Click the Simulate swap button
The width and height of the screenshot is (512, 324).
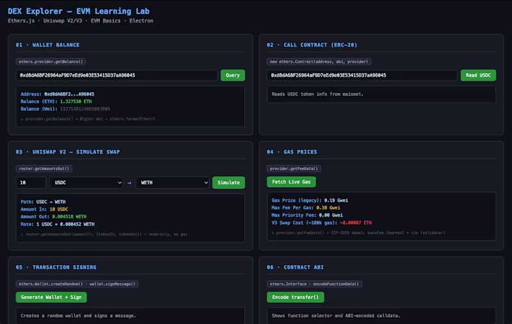click(228, 182)
